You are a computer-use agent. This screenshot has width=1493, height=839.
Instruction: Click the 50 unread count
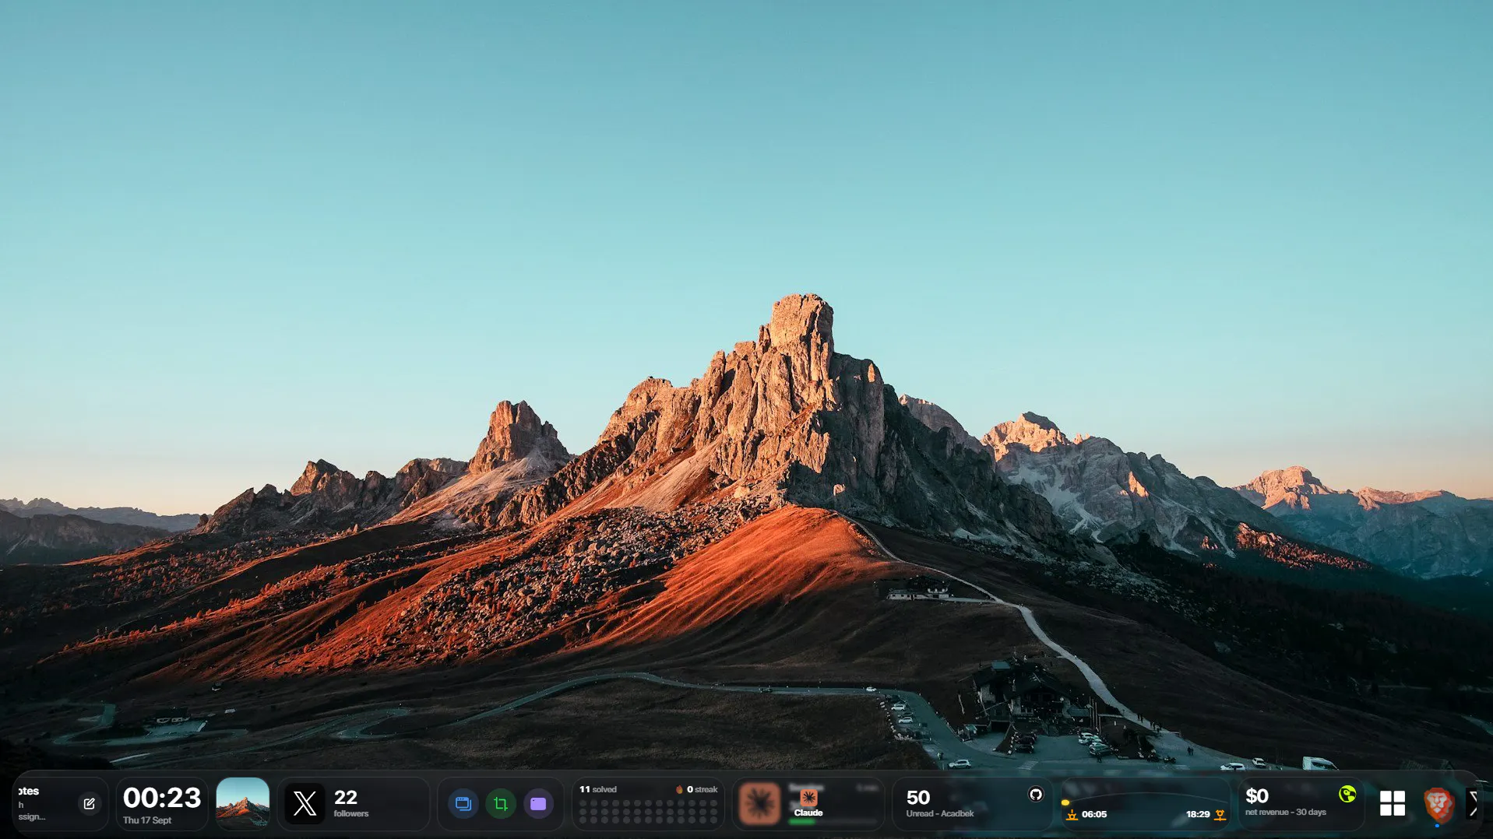918,797
